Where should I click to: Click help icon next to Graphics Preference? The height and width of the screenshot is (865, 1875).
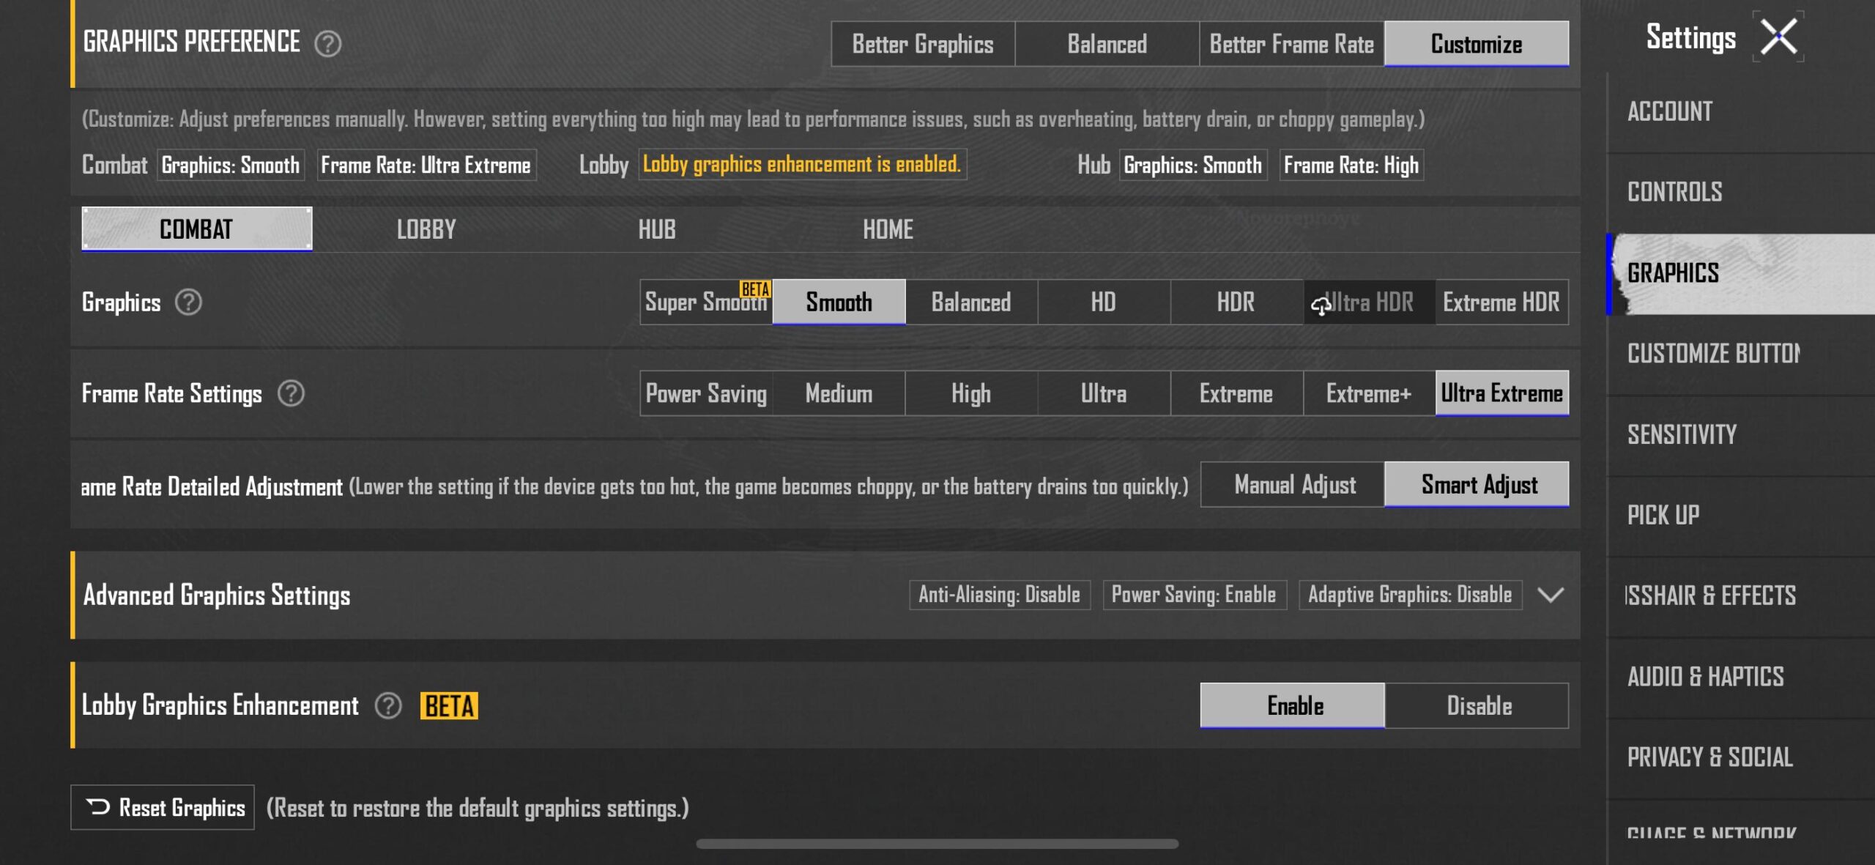pyautogui.click(x=327, y=44)
